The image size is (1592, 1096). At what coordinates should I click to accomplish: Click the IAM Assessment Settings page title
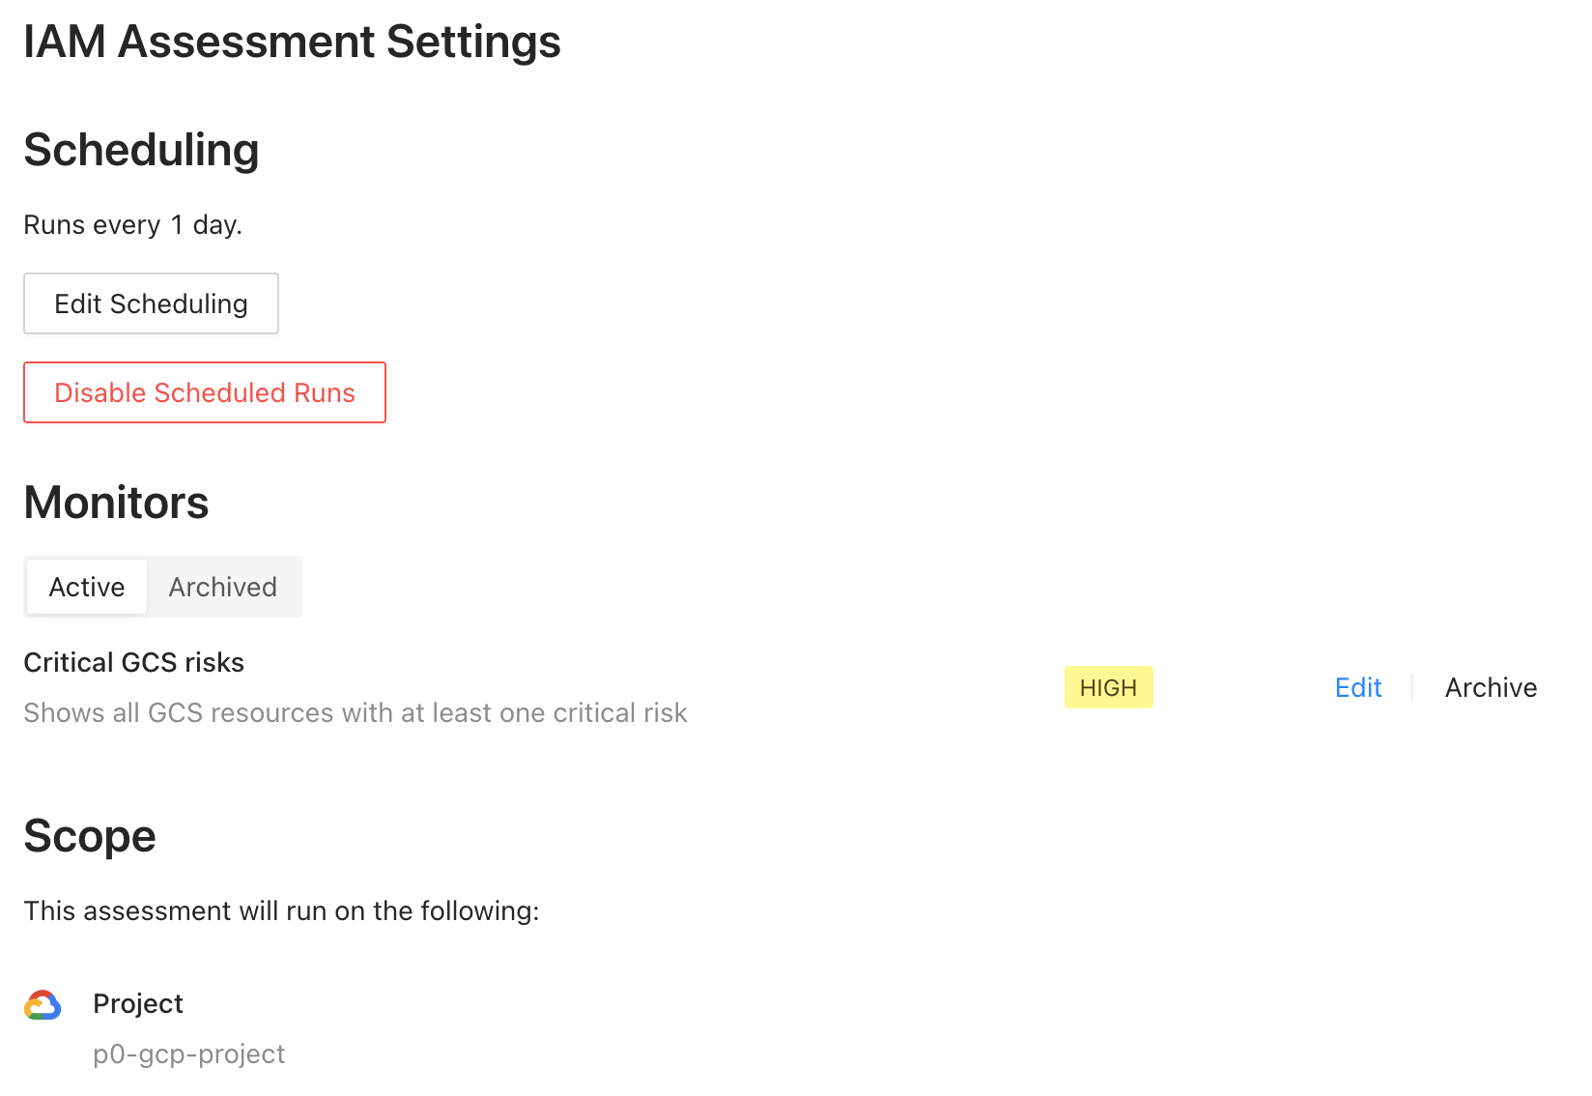pos(292,42)
